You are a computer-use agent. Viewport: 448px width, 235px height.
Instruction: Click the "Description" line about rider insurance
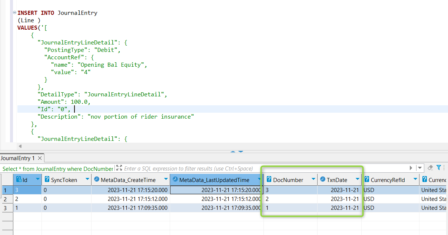coord(116,116)
